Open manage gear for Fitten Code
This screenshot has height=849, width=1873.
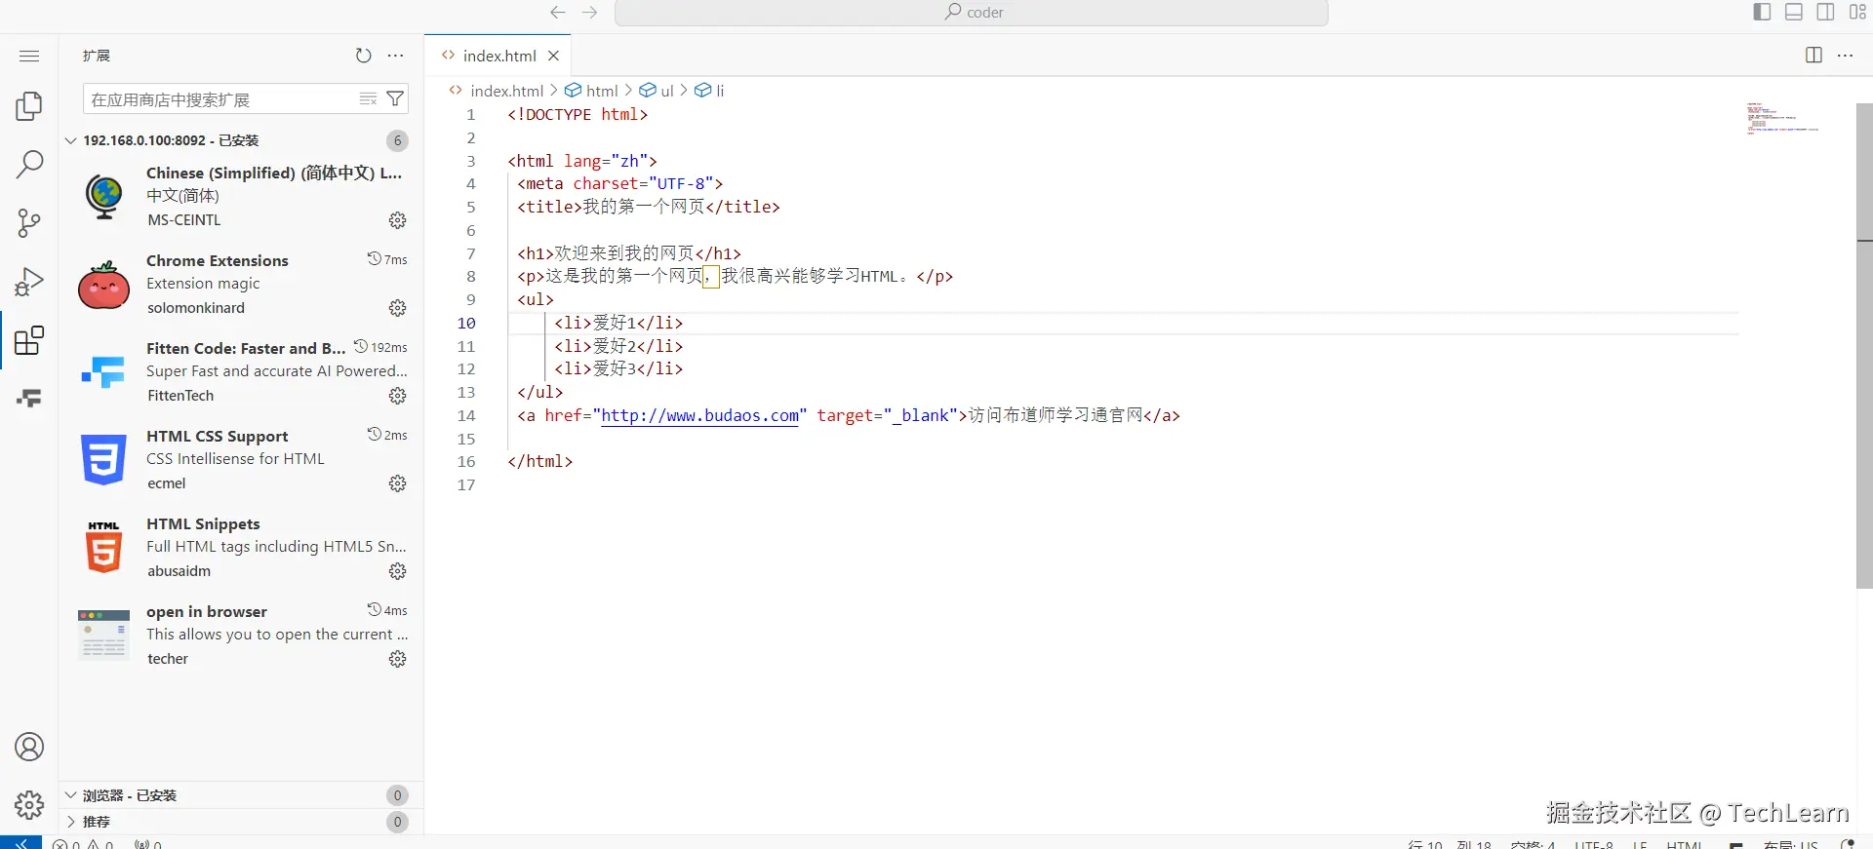[x=397, y=396]
